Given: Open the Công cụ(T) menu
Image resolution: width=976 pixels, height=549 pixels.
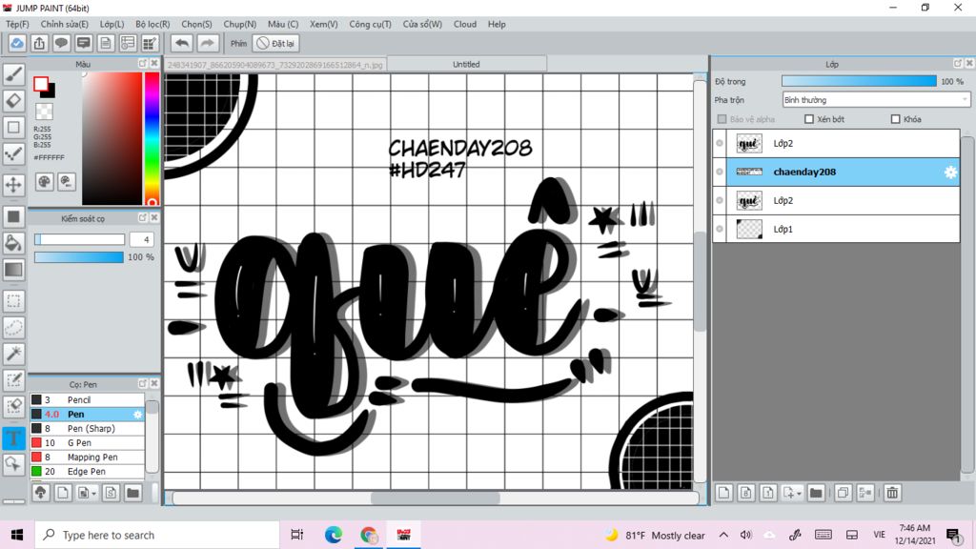Looking at the screenshot, I should point(370,24).
